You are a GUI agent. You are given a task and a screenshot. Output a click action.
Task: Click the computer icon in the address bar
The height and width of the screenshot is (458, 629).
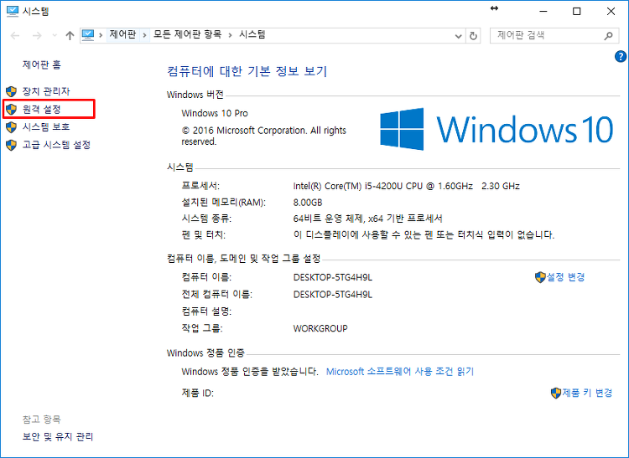(x=88, y=35)
